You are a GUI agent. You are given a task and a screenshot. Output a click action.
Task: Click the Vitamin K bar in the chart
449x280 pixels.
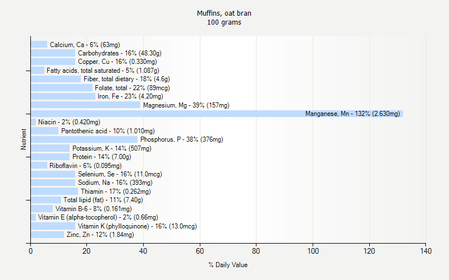pyautogui.click(x=53, y=226)
